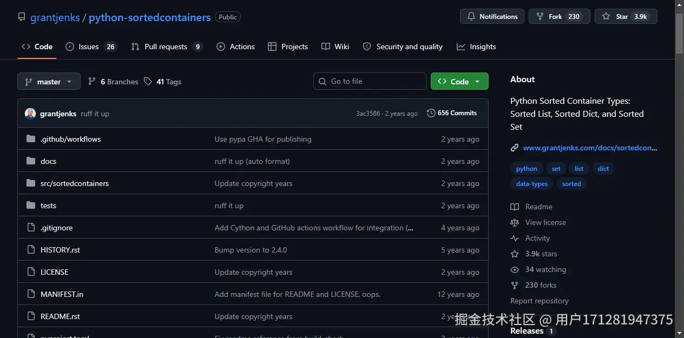
Task: Open 'Add manifest file for README' commit message
Action: pyautogui.click(x=297, y=294)
